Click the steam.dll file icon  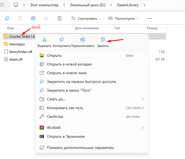6,59
